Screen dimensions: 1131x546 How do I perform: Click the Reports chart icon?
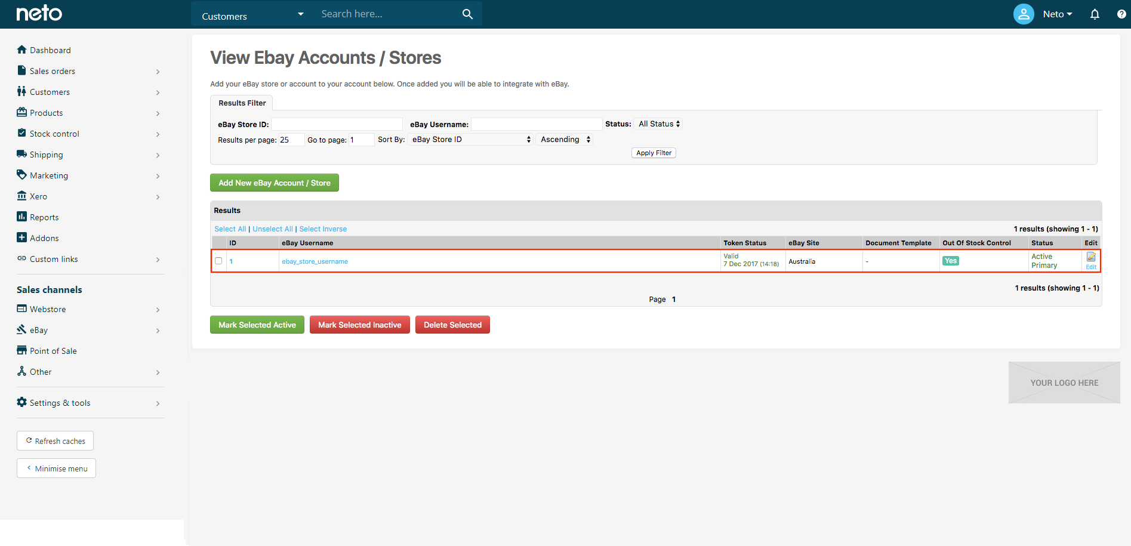(x=22, y=217)
